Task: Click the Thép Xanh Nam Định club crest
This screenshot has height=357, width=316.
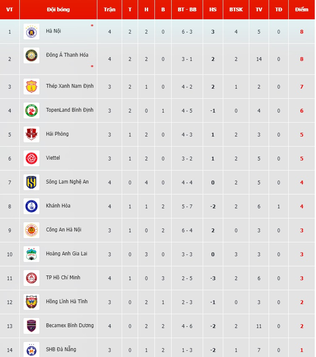Action: click(31, 87)
